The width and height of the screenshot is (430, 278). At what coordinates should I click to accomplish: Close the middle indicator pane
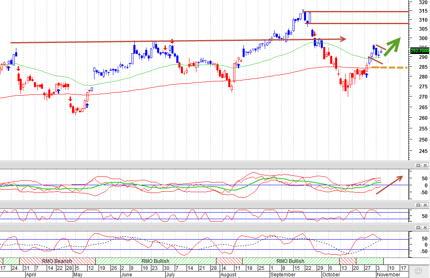tap(425, 205)
